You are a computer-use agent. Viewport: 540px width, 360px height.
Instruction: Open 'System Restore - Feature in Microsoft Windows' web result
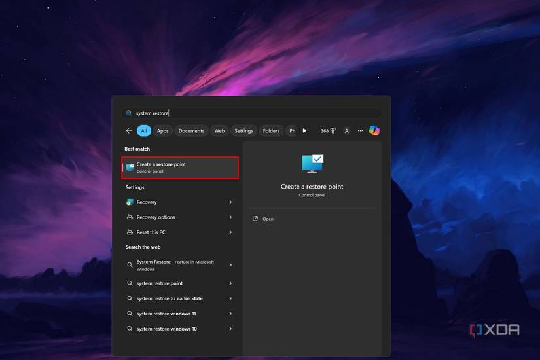coord(180,265)
